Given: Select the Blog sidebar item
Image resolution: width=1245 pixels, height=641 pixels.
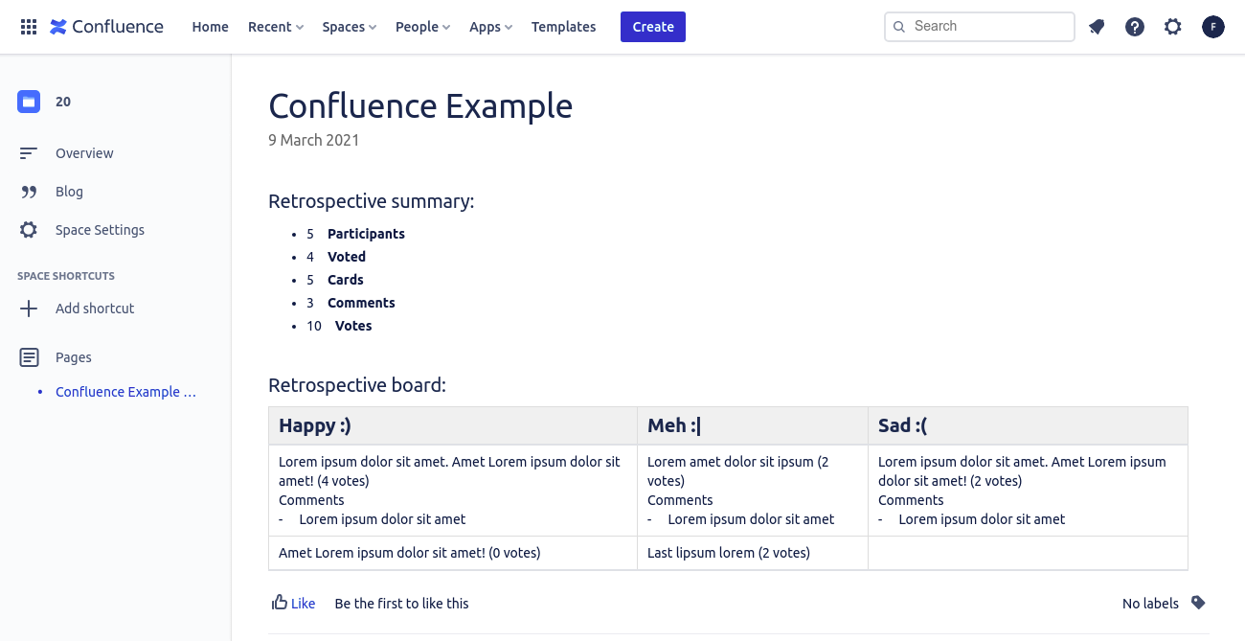Looking at the screenshot, I should pyautogui.click(x=69, y=191).
